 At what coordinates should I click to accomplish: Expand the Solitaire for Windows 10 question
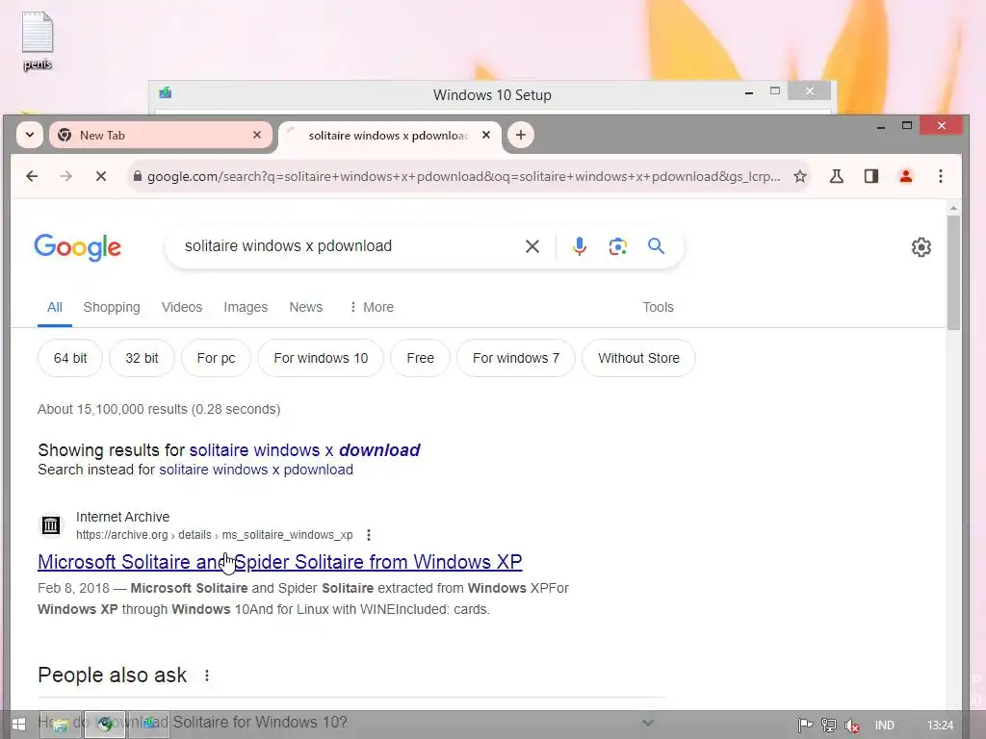(x=350, y=722)
